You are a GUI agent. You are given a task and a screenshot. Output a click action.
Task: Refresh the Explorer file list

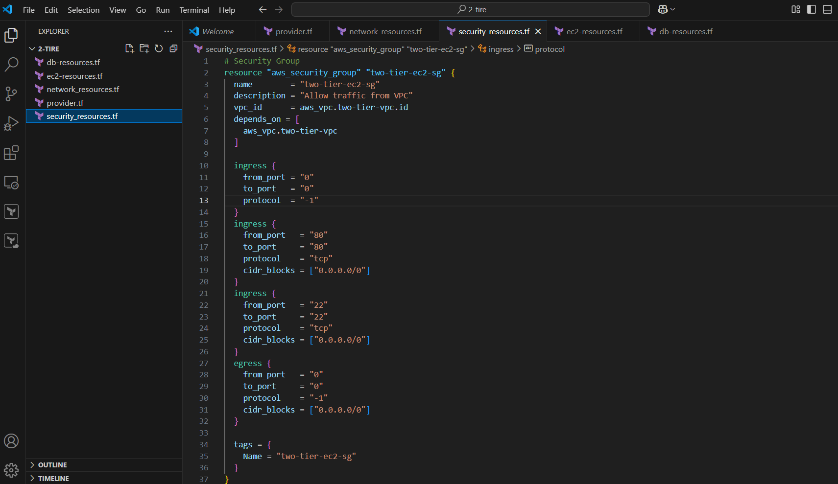(159, 48)
